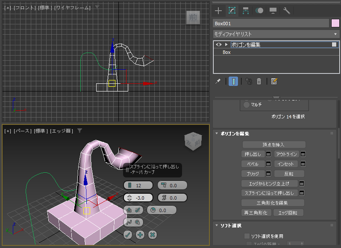This screenshot has height=248, width=341.
Task: Click the エッジ回転 button
Action: click(288, 213)
